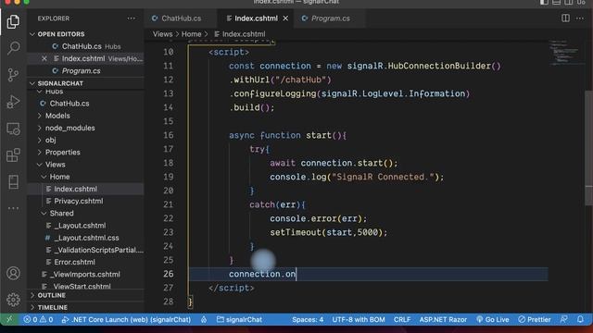Viewport: 593px width, 333px height.
Task: Open Explorer views and more actions menu
Action: click(x=132, y=18)
